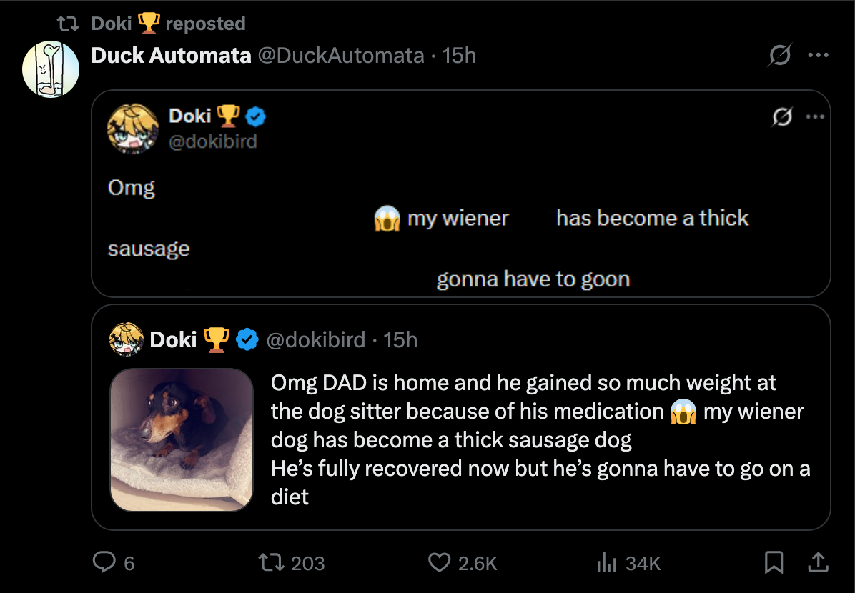The image size is (855, 593).
Task: Open more options on Duck Automata's post
Action: pyautogui.click(x=817, y=55)
